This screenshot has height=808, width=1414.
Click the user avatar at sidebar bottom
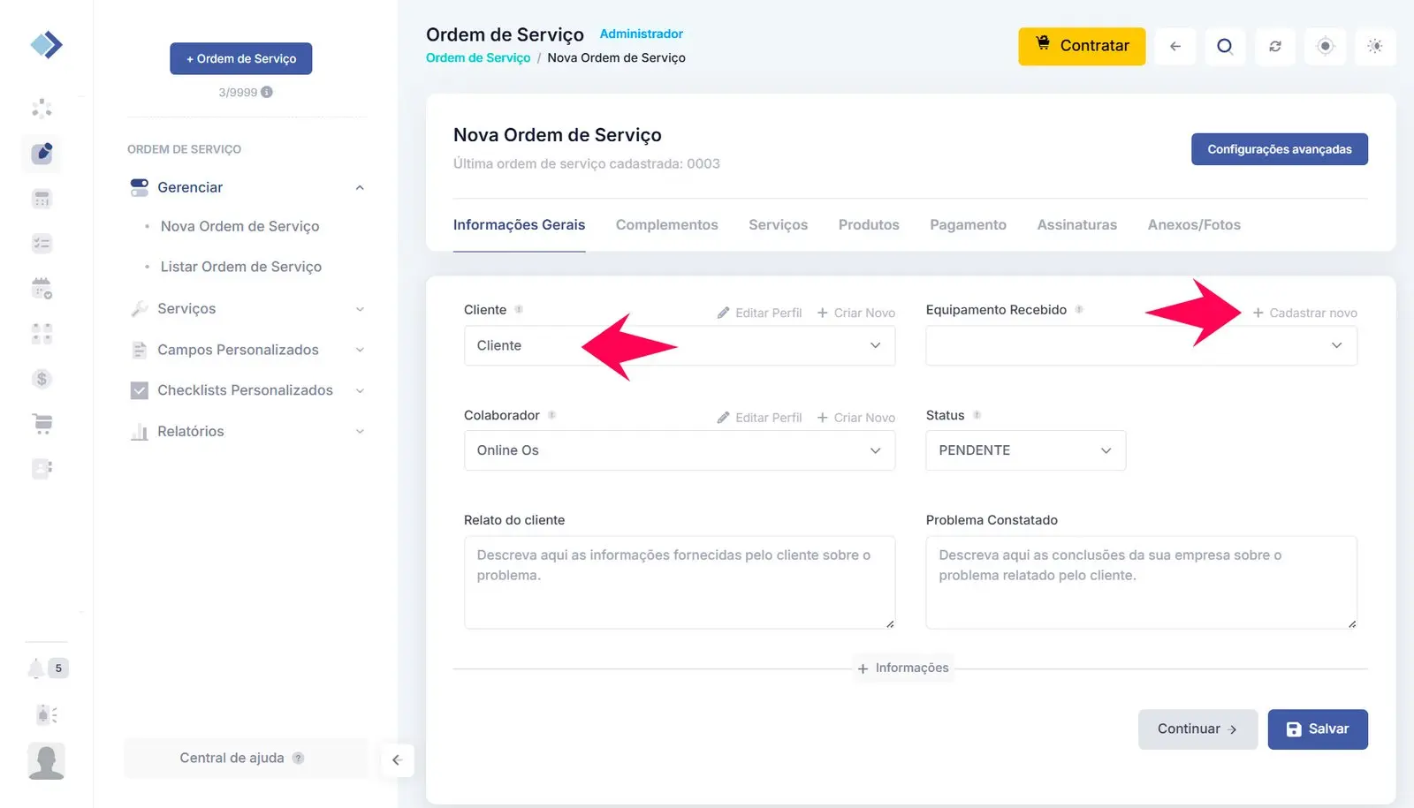click(46, 761)
